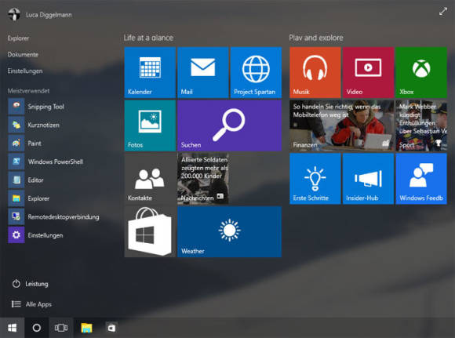This screenshot has width=455, height=338.
Task: Toggle full-screen Start with expand arrows
Action: 442,12
